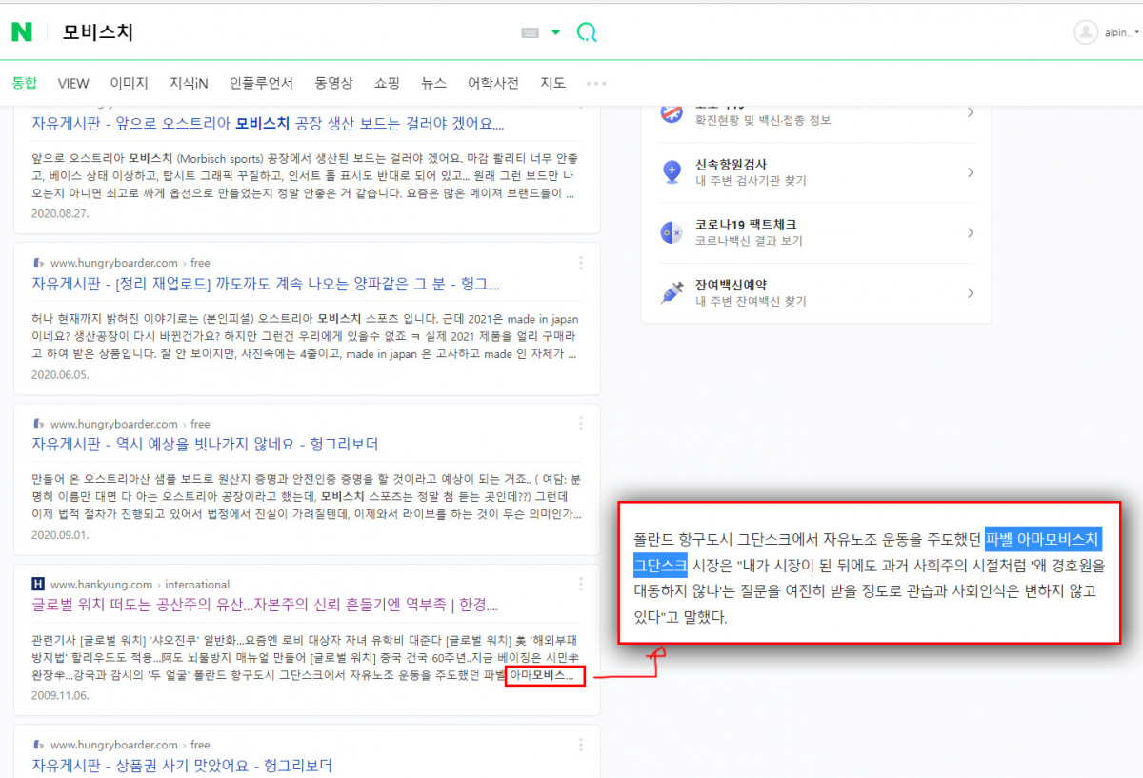This screenshot has width=1143, height=778.
Task: Click the date 2020.08.27.
Action: coord(62,213)
